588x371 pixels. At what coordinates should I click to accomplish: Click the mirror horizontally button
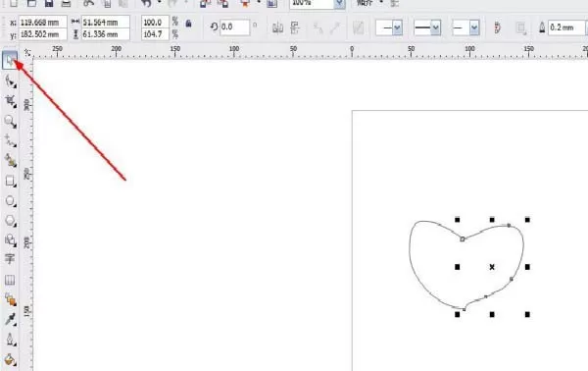[x=278, y=27]
